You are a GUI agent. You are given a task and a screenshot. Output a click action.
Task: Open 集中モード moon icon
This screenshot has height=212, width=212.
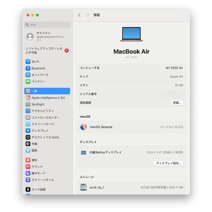pos(28,173)
